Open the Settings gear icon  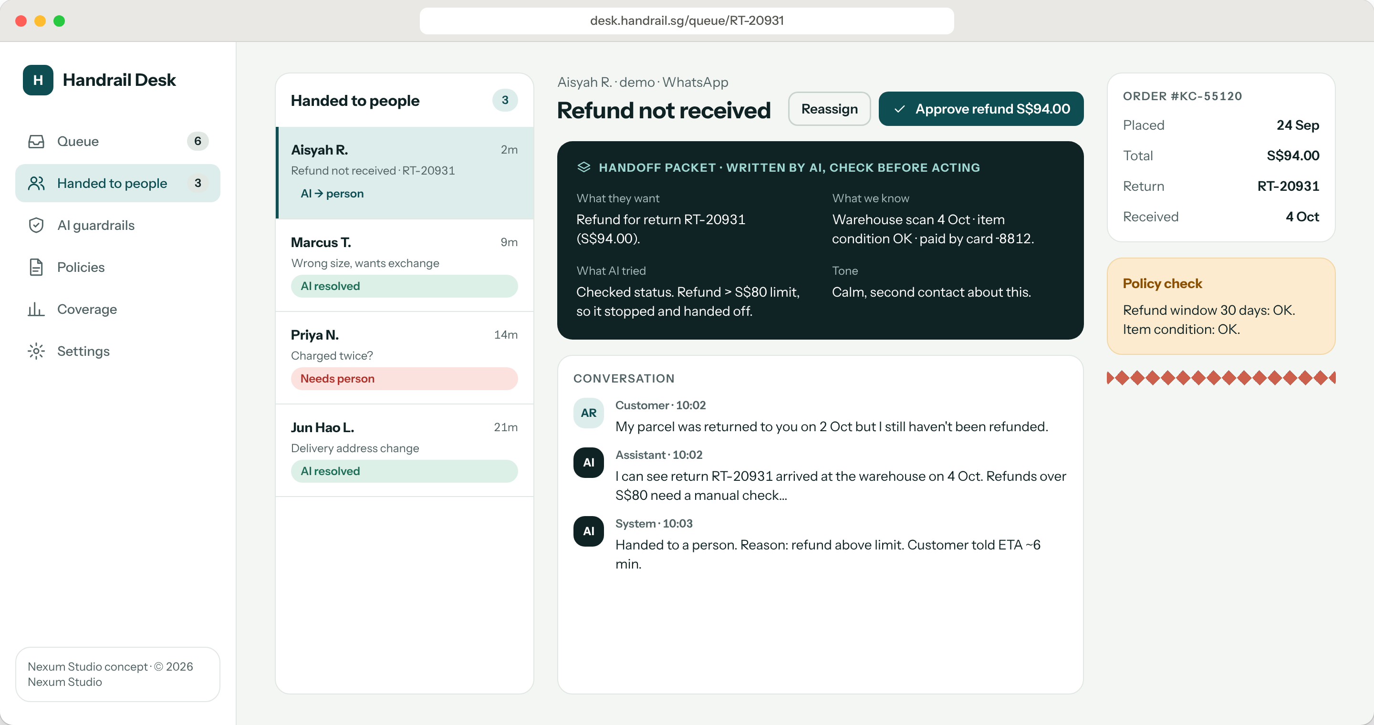point(36,352)
